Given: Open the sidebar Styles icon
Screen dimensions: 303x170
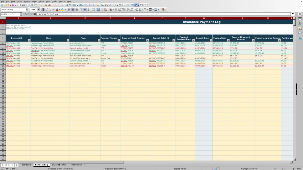Looking at the screenshot, I should 300,23.
